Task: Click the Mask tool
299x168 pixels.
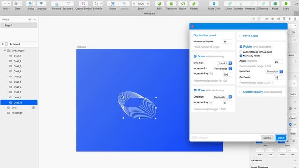Action: coord(275,4)
